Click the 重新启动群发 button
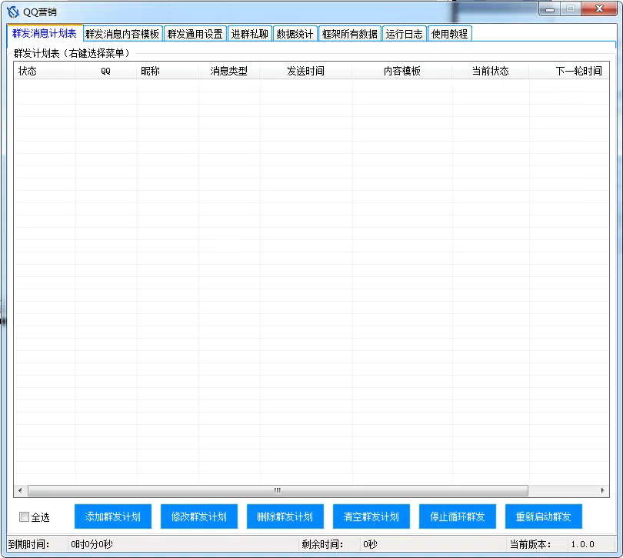This screenshot has width=623, height=558. (x=544, y=516)
